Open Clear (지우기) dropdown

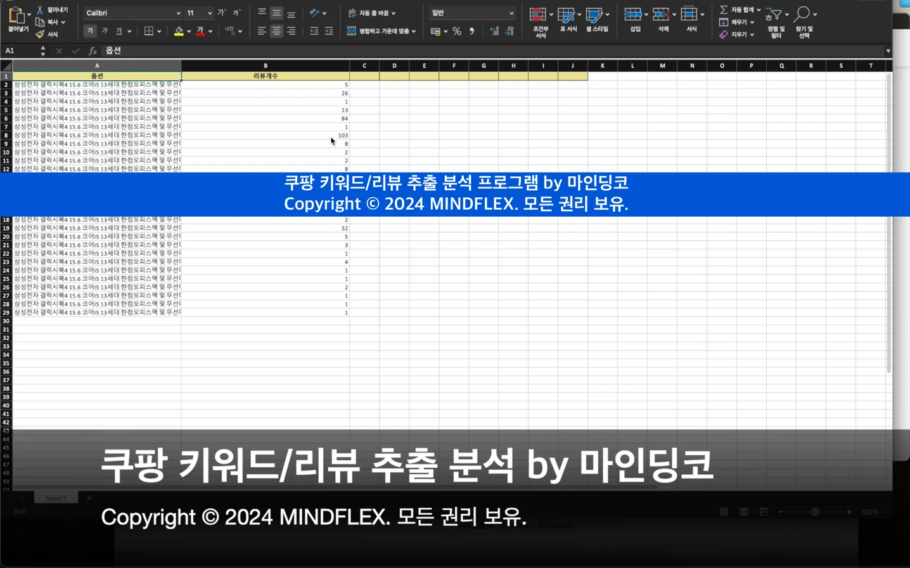point(737,35)
